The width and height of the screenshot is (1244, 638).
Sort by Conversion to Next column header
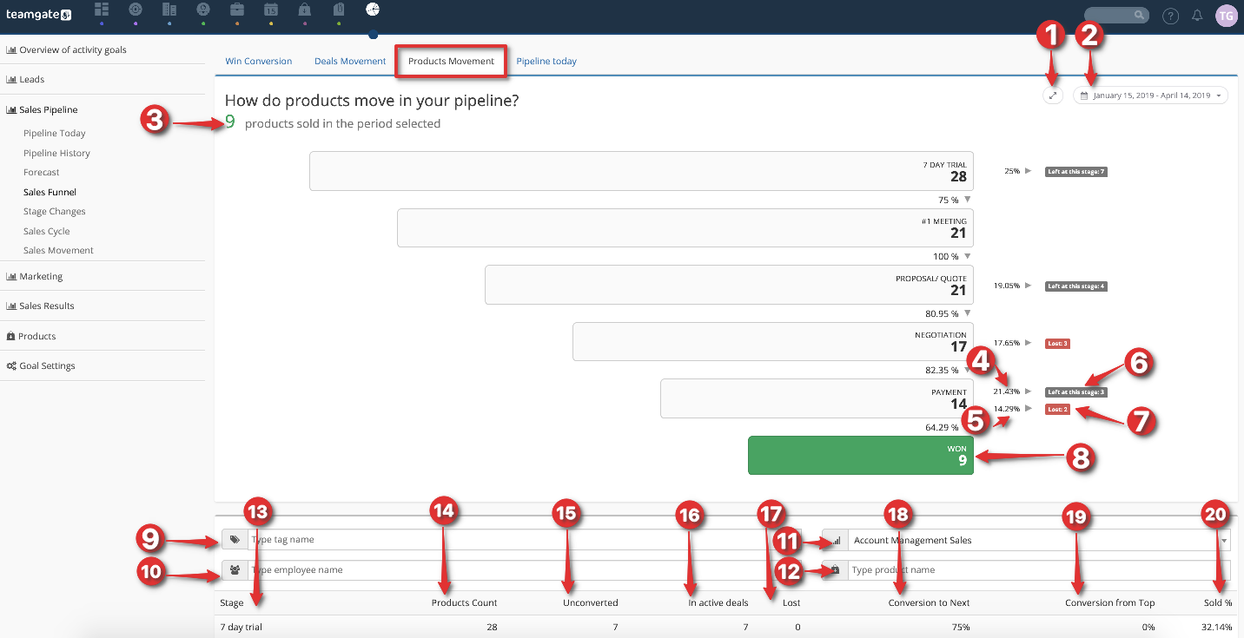(930, 602)
